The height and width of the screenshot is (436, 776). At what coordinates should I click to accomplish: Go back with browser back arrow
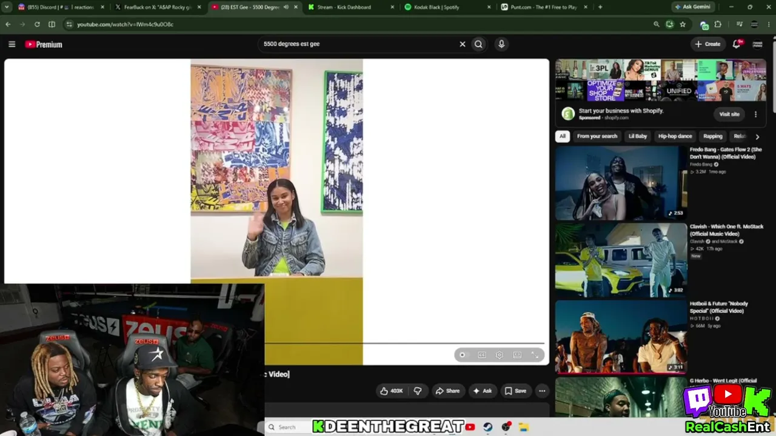click(x=8, y=24)
